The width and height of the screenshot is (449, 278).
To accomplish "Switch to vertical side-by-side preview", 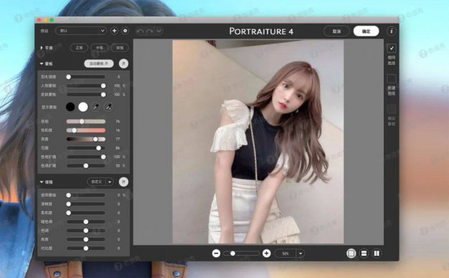I will click(376, 253).
